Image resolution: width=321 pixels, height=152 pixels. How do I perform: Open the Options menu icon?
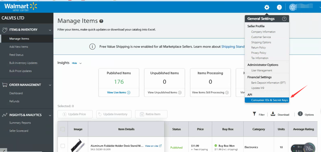[300, 114]
